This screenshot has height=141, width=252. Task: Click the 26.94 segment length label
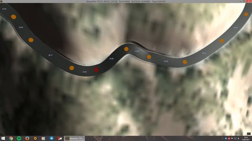(x=21, y=27)
